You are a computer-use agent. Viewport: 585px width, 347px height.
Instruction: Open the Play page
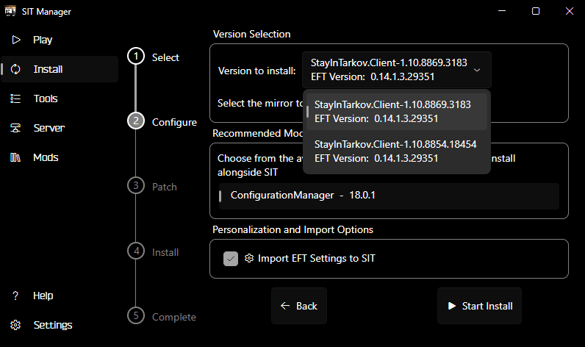60,40
